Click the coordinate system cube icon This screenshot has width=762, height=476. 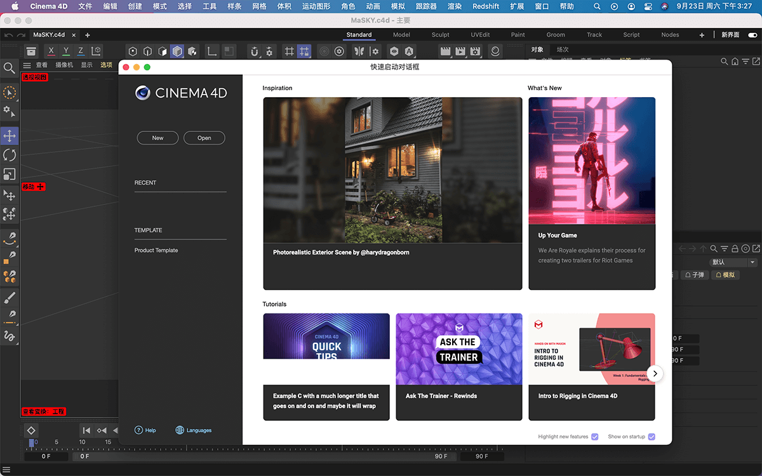click(x=97, y=51)
